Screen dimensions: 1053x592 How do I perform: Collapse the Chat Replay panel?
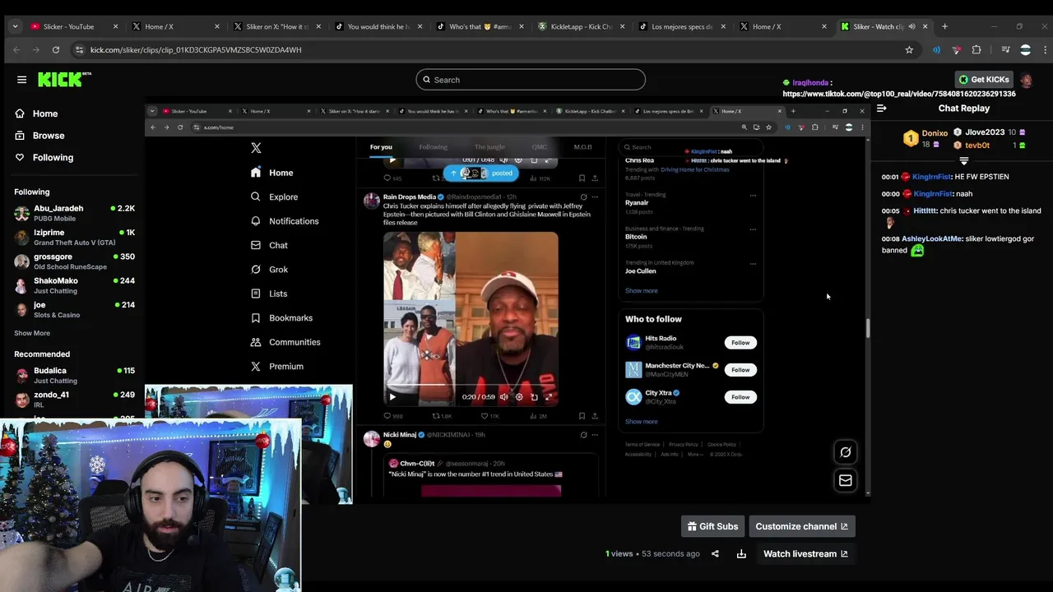[881, 109]
